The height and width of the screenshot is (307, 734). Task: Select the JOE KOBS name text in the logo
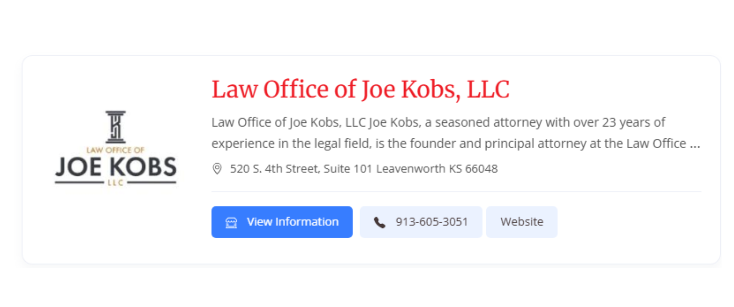pos(116,167)
